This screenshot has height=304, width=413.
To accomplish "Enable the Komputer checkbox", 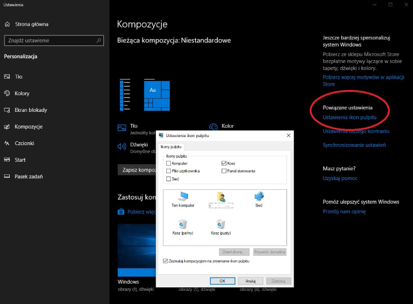I will tap(168, 163).
